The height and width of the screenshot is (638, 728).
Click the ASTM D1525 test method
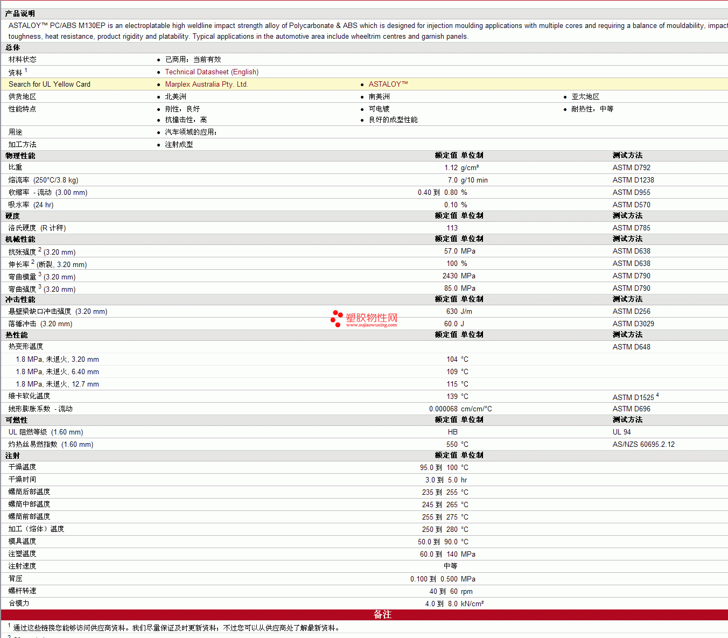[633, 397]
